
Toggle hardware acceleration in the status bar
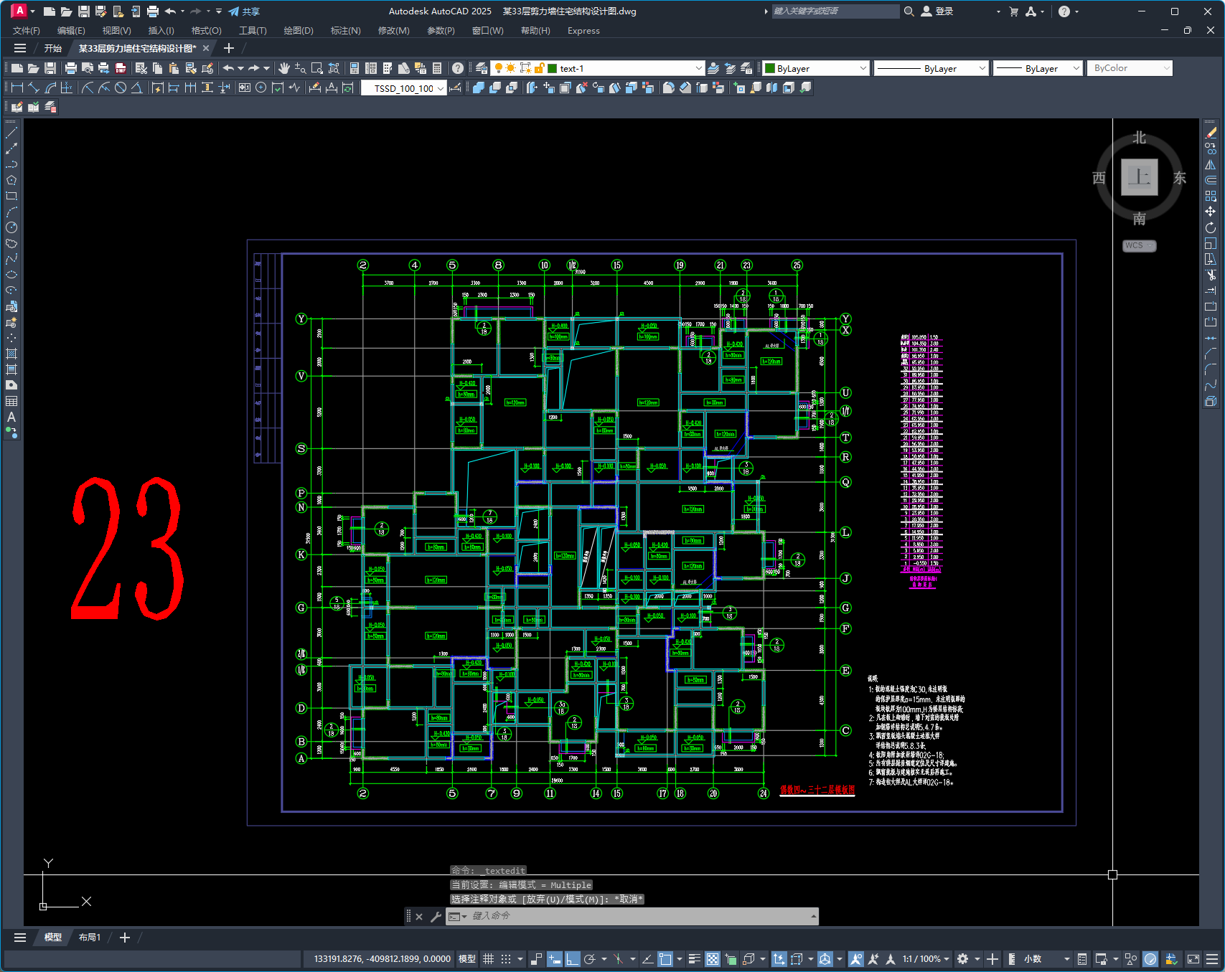click(x=1150, y=959)
